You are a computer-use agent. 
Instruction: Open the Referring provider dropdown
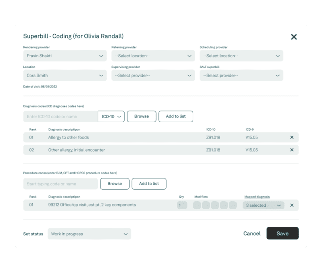click(153, 56)
